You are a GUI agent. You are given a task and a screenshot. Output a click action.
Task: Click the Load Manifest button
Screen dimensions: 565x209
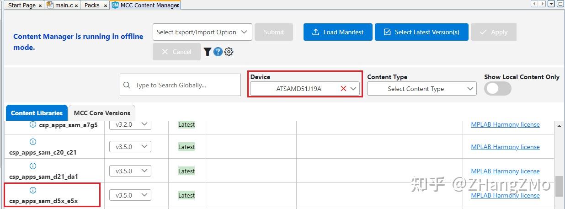pyautogui.click(x=338, y=32)
